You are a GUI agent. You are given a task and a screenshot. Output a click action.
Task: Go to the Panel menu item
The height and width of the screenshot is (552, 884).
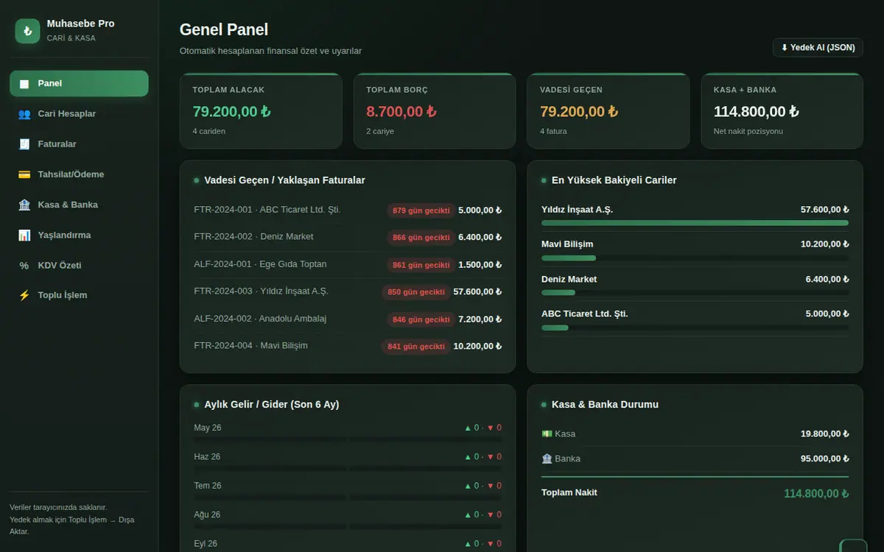(x=79, y=83)
